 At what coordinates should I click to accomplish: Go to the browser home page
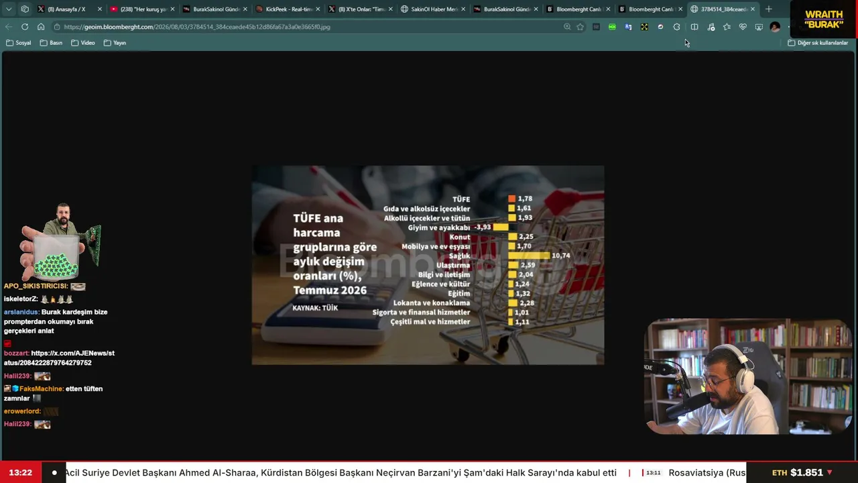click(x=41, y=27)
